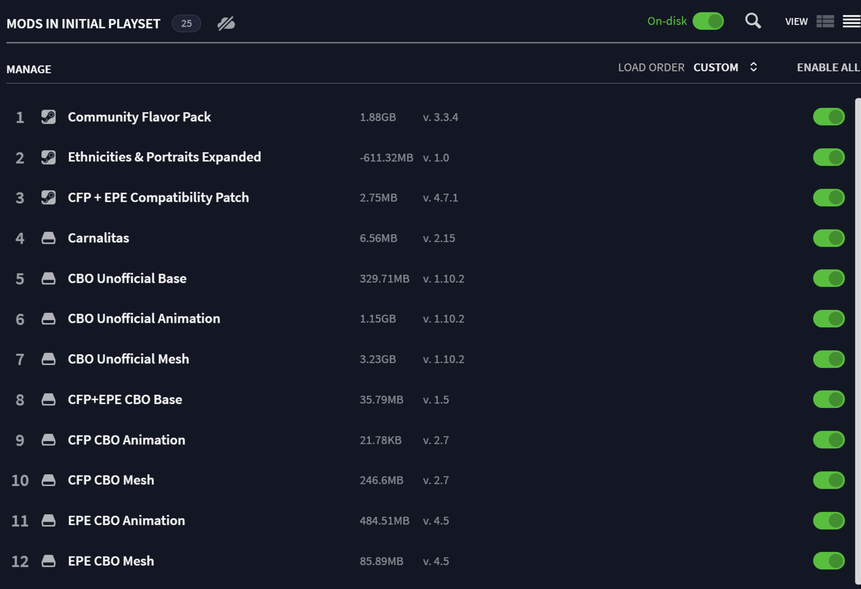Click the load order sort arrows
Image resolution: width=861 pixels, height=589 pixels.
tap(754, 67)
